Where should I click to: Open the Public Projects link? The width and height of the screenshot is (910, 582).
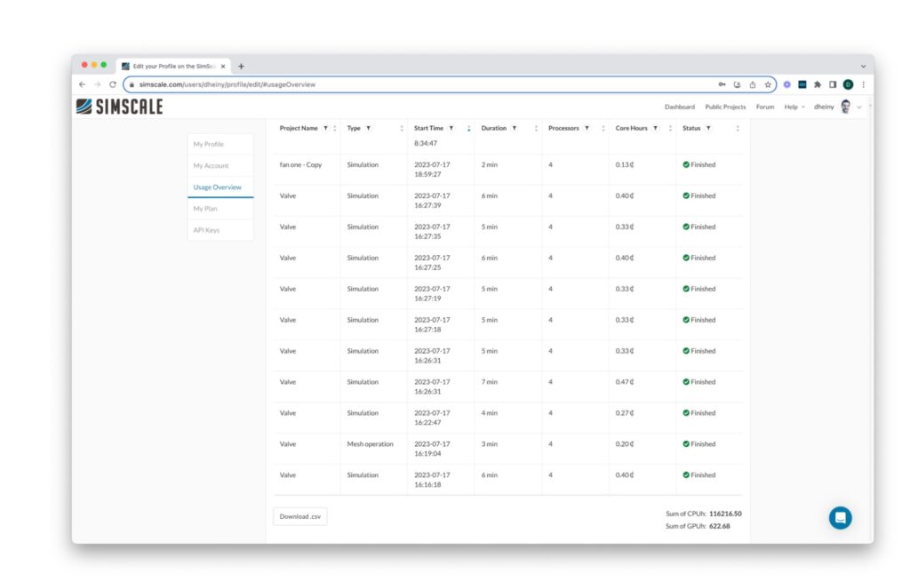click(726, 106)
